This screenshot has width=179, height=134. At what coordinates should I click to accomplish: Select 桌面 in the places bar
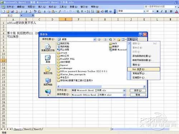point(48,59)
